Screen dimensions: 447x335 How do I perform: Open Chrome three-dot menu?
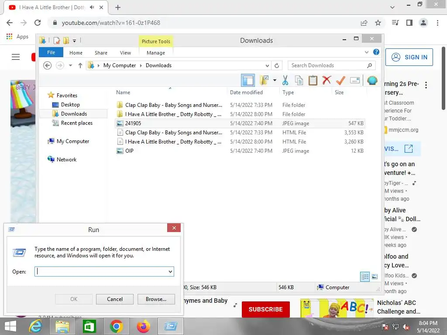tap(437, 23)
